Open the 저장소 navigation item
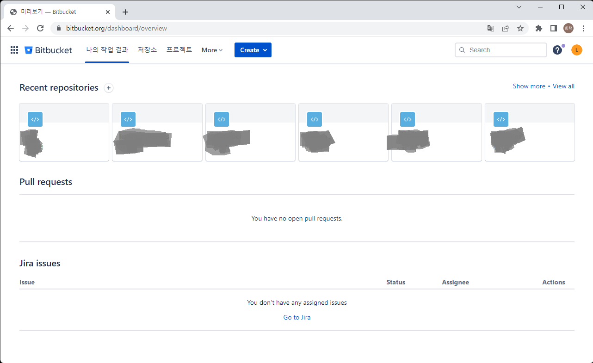The height and width of the screenshot is (363, 593). pos(148,50)
